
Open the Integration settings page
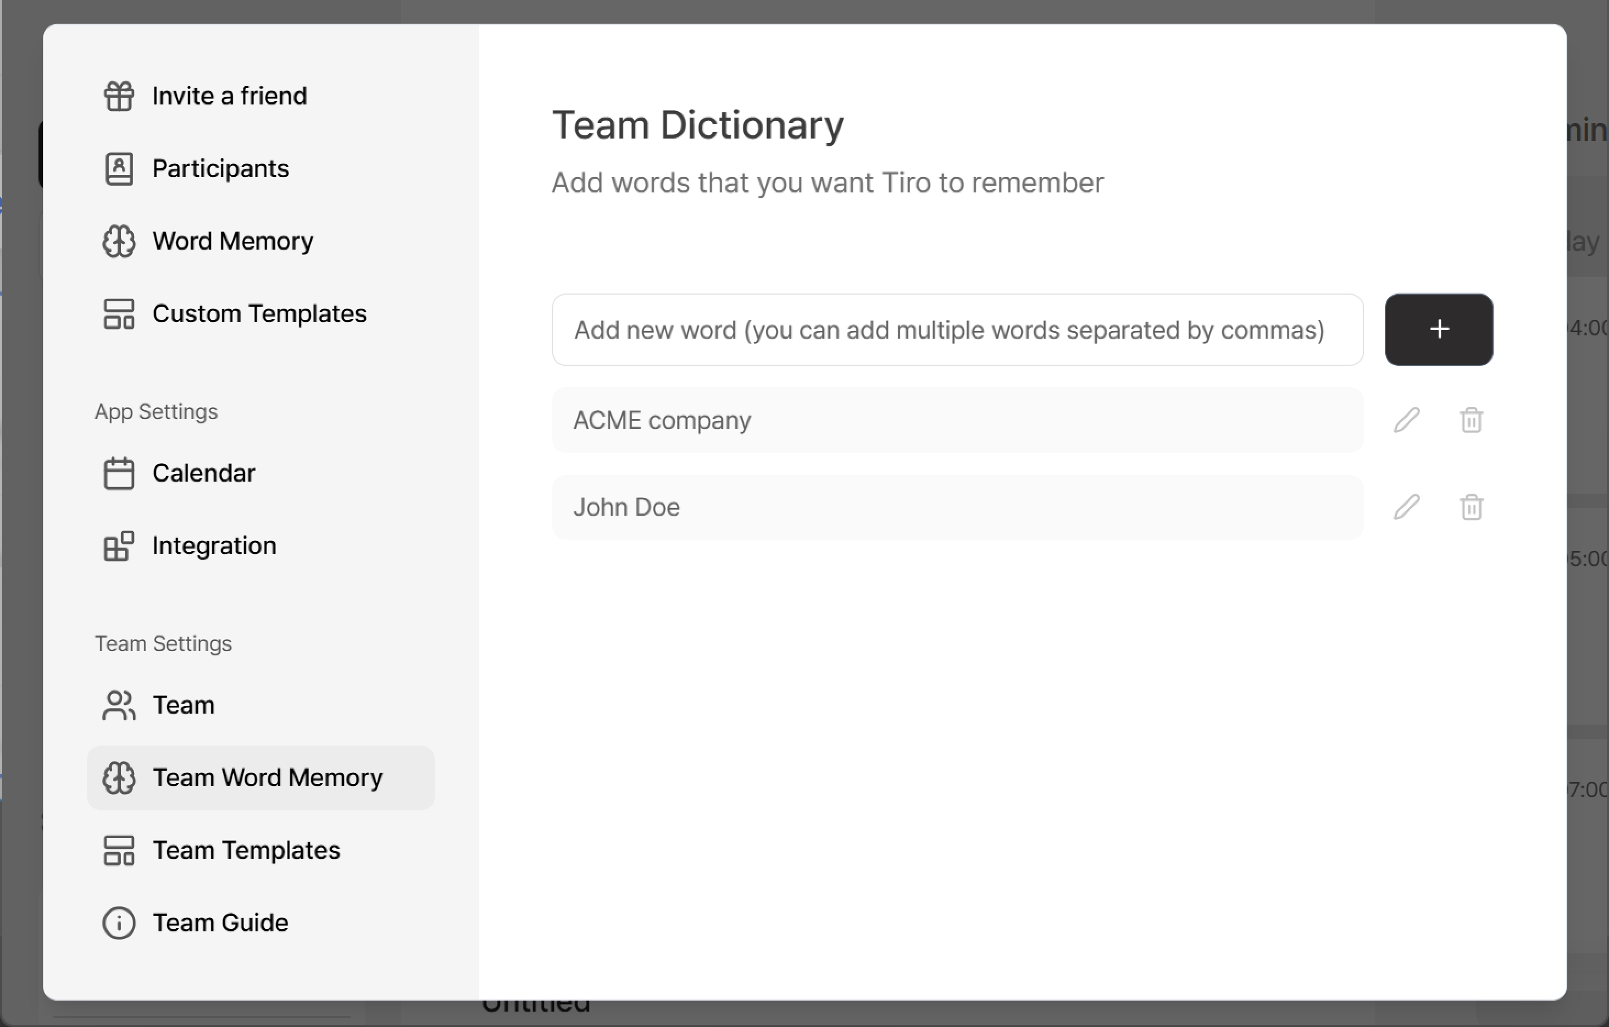tap(214, 545)
